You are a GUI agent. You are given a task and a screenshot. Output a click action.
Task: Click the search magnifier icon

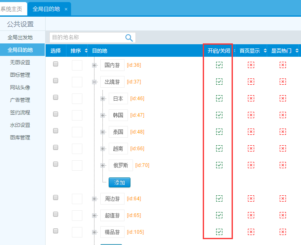click(129, 38)
